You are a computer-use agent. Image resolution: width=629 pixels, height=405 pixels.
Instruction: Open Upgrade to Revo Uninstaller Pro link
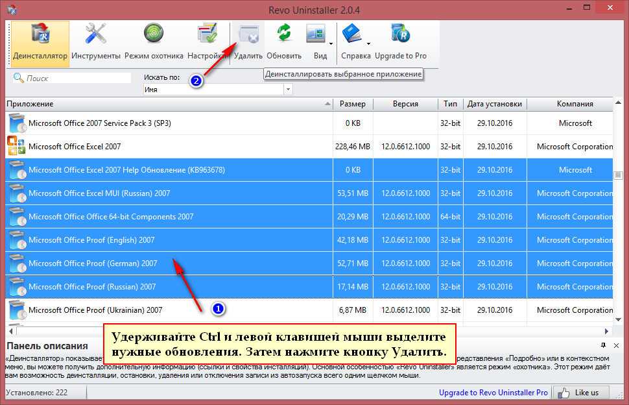(493, 393)
